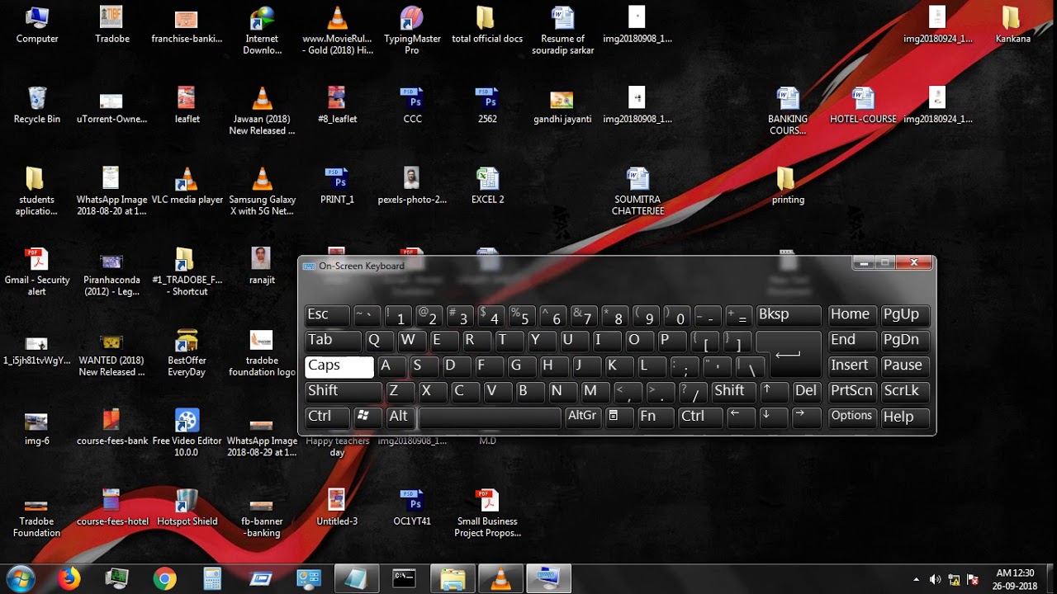
Task: Select the ranajit photo icon
Action: pyautogui.click(x=262, y=266)
